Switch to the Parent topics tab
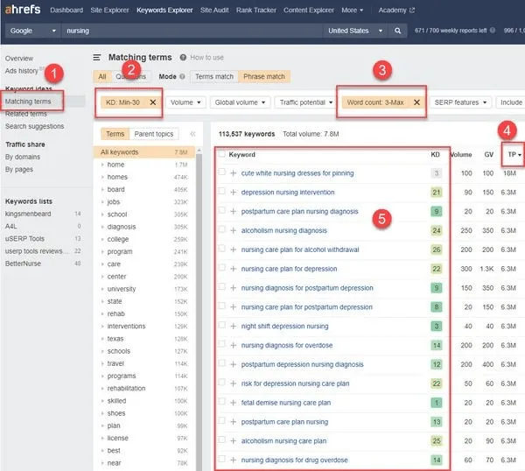Viewport: 525px width, 471px height. 154,134
